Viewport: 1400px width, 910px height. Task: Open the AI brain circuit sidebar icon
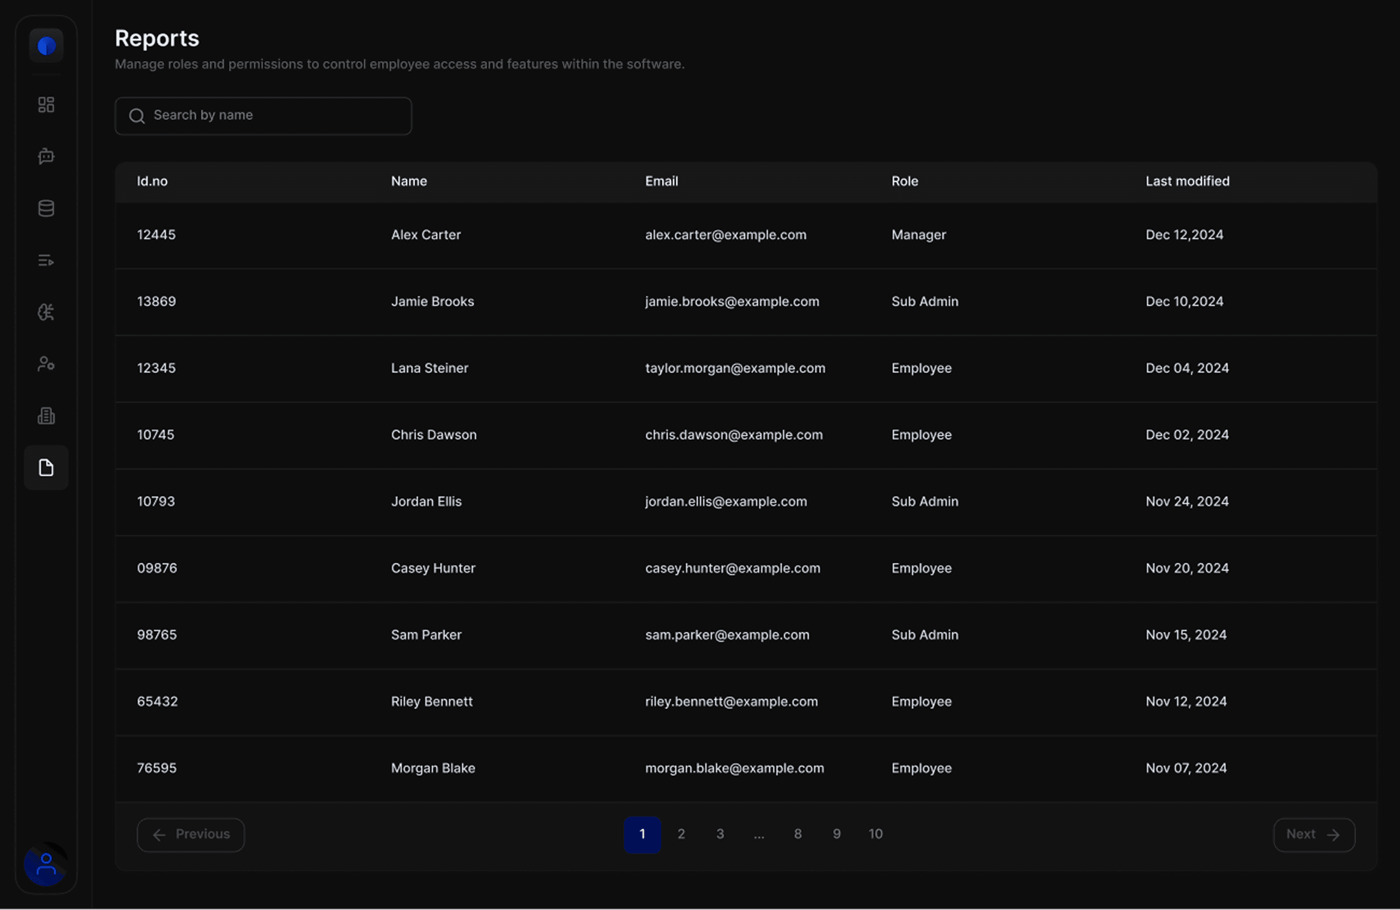click(x=46, y=312)
